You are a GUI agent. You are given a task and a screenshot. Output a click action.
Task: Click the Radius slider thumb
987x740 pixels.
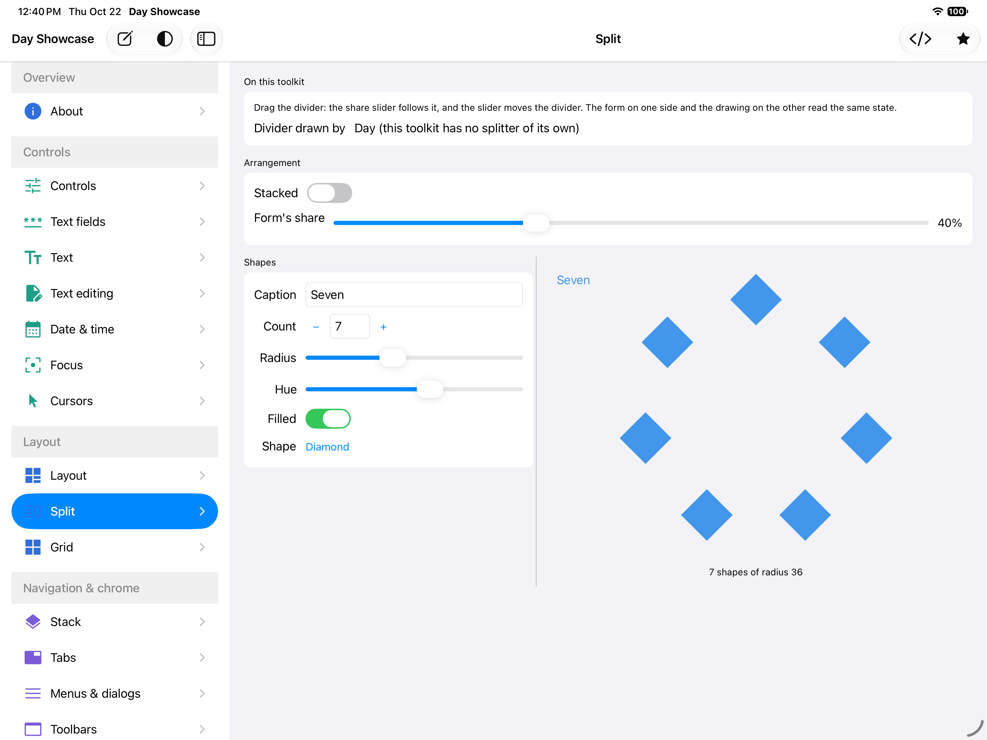coord(393,358)
